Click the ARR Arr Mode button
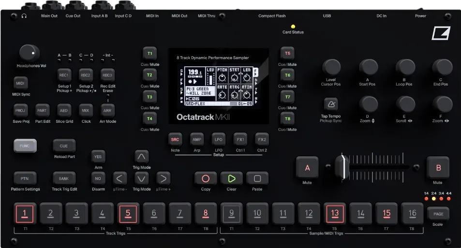 coord(107,111)
